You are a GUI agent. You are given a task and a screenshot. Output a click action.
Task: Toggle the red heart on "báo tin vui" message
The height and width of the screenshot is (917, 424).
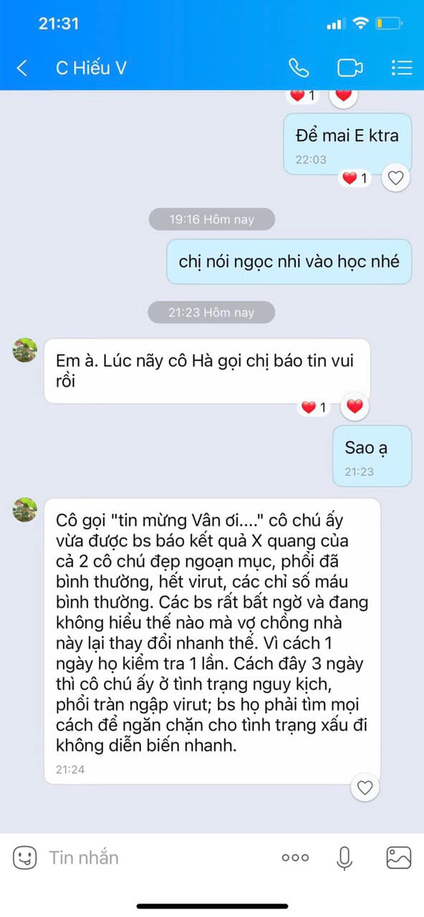[x=355, y=407]
